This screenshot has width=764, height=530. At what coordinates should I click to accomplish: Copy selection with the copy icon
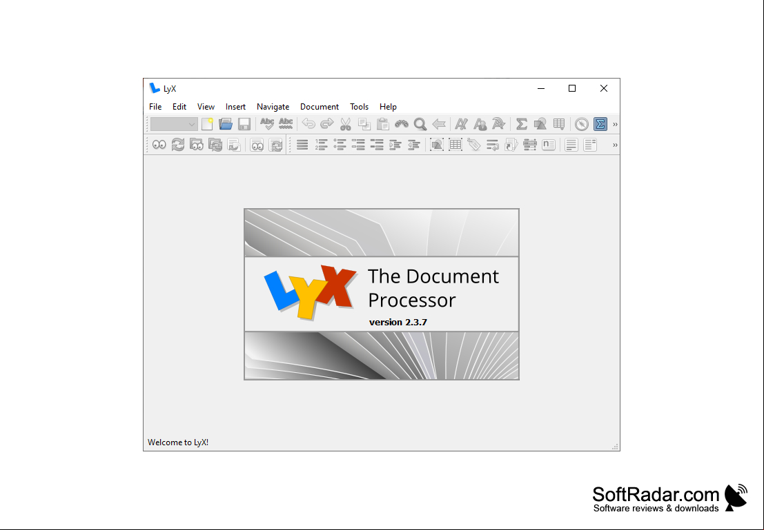(x=364, y=124)
